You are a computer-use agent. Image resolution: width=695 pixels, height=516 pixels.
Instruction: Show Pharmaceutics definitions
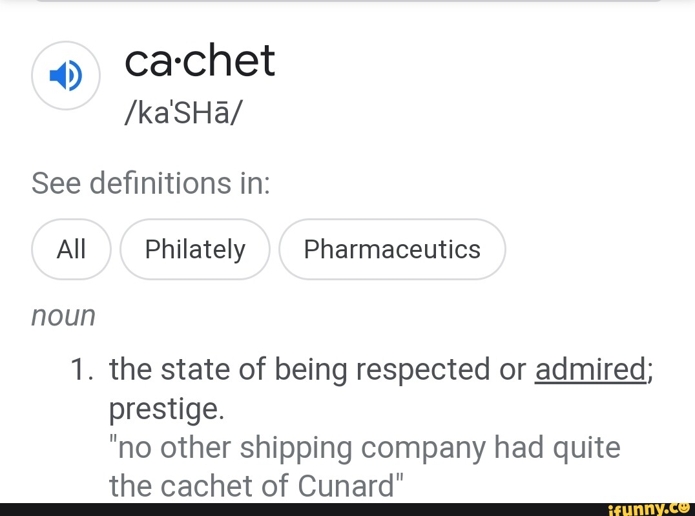[392, 249]
